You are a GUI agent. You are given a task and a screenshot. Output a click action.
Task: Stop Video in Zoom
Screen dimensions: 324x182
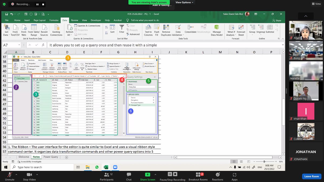coord(29,176)
